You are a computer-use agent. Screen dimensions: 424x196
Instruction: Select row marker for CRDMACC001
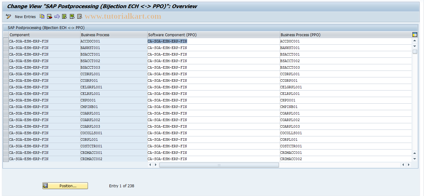tap(6, 153)
